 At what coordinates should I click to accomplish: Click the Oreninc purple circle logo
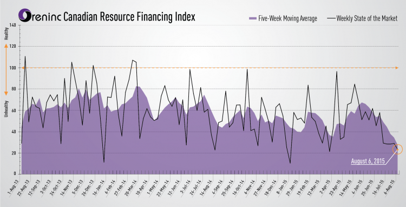pyautogui.click(x=25, y=15)
